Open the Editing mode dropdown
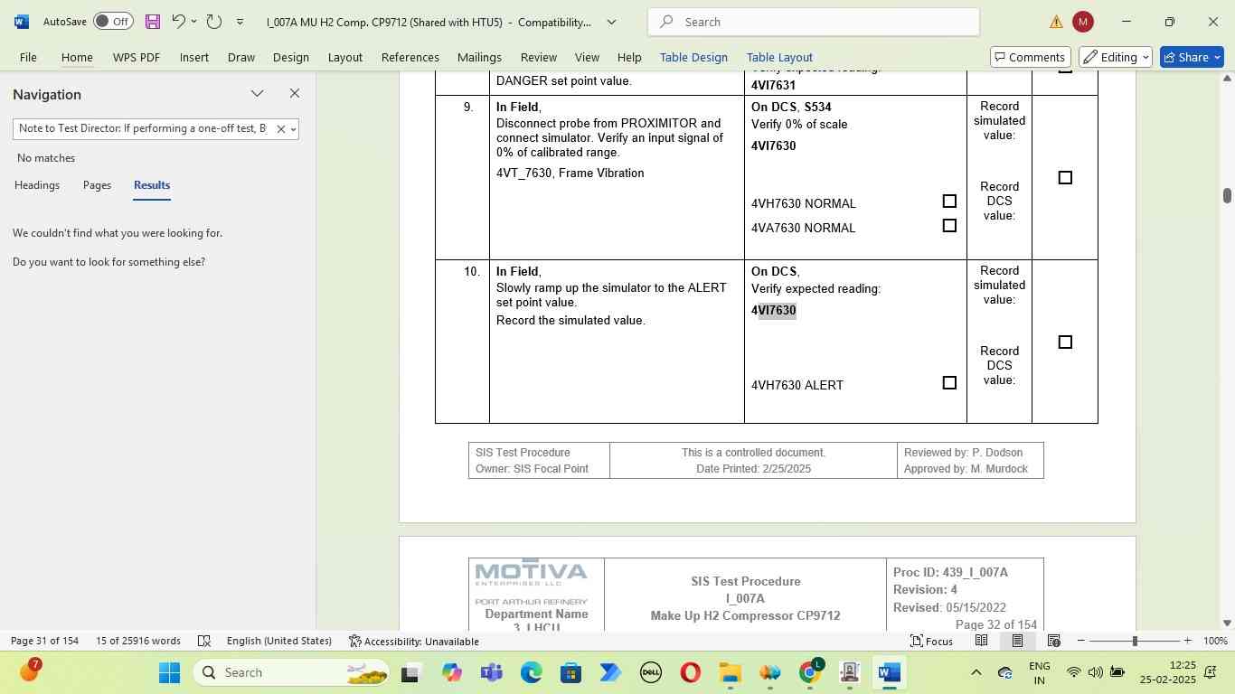Image resolution: width=1235 pixels, height=694 pixels. click(x=1117, y=57)
